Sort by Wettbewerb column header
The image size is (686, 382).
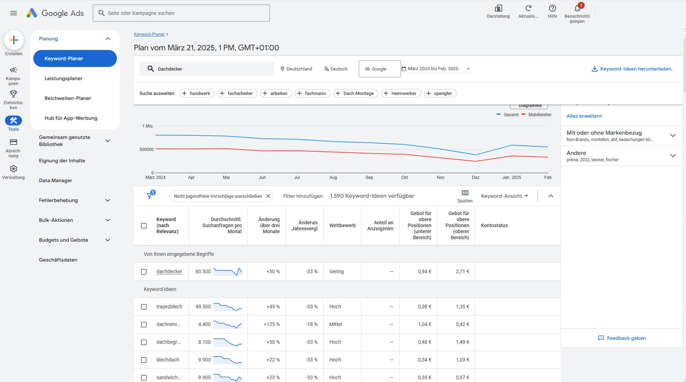point(342,225)
